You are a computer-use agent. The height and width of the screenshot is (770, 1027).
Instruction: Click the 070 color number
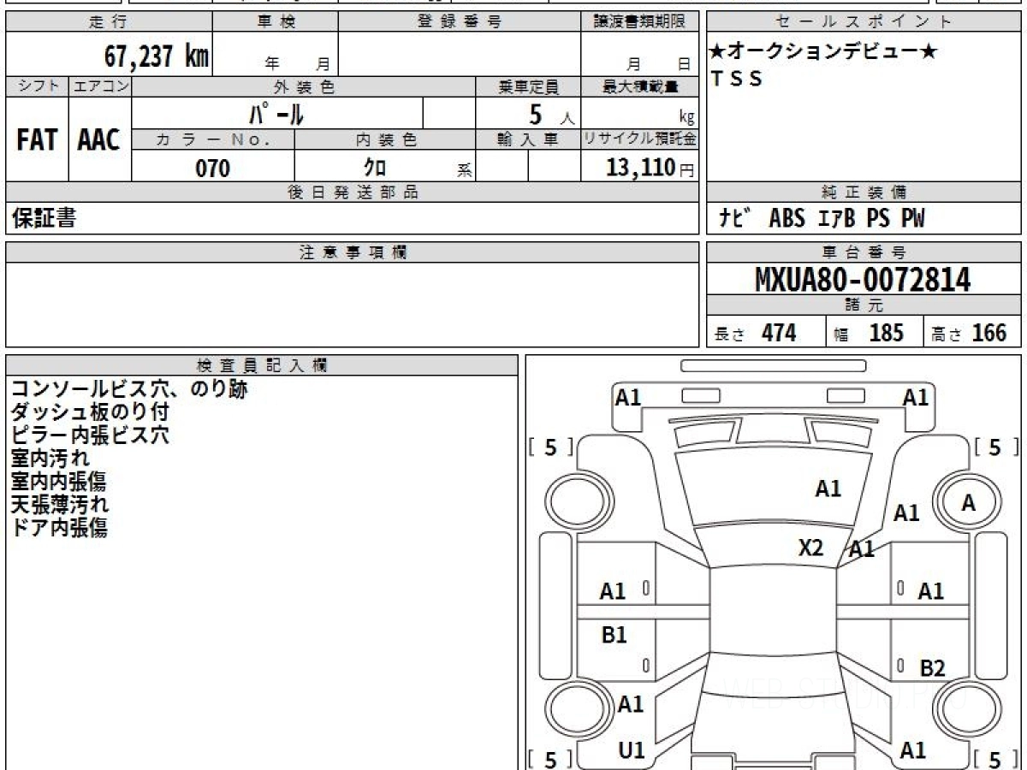point(213,168)
